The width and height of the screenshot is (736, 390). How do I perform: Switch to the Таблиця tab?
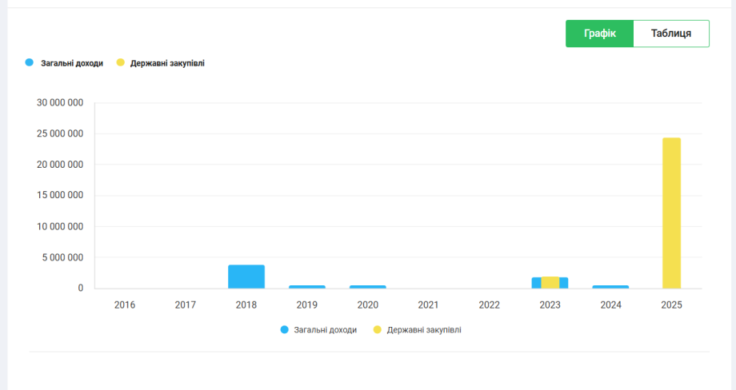point(670,34)
